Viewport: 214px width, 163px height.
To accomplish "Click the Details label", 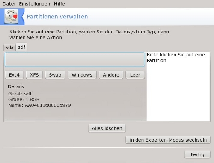I will pyautogui.click(x=16, y=86).
